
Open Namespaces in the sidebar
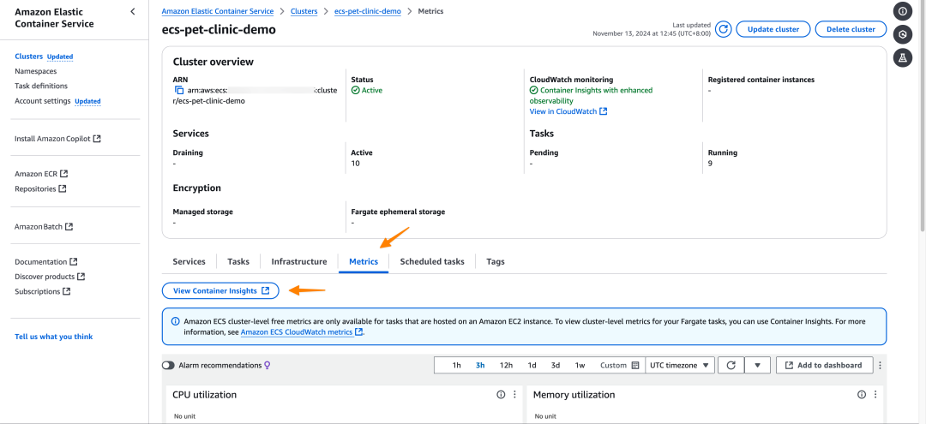click(35, 71)
